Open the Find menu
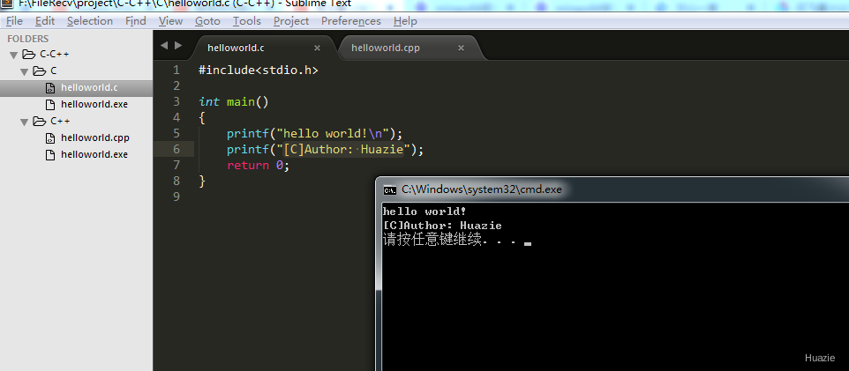This screenshot has width=849, height=371. point(135,21)
